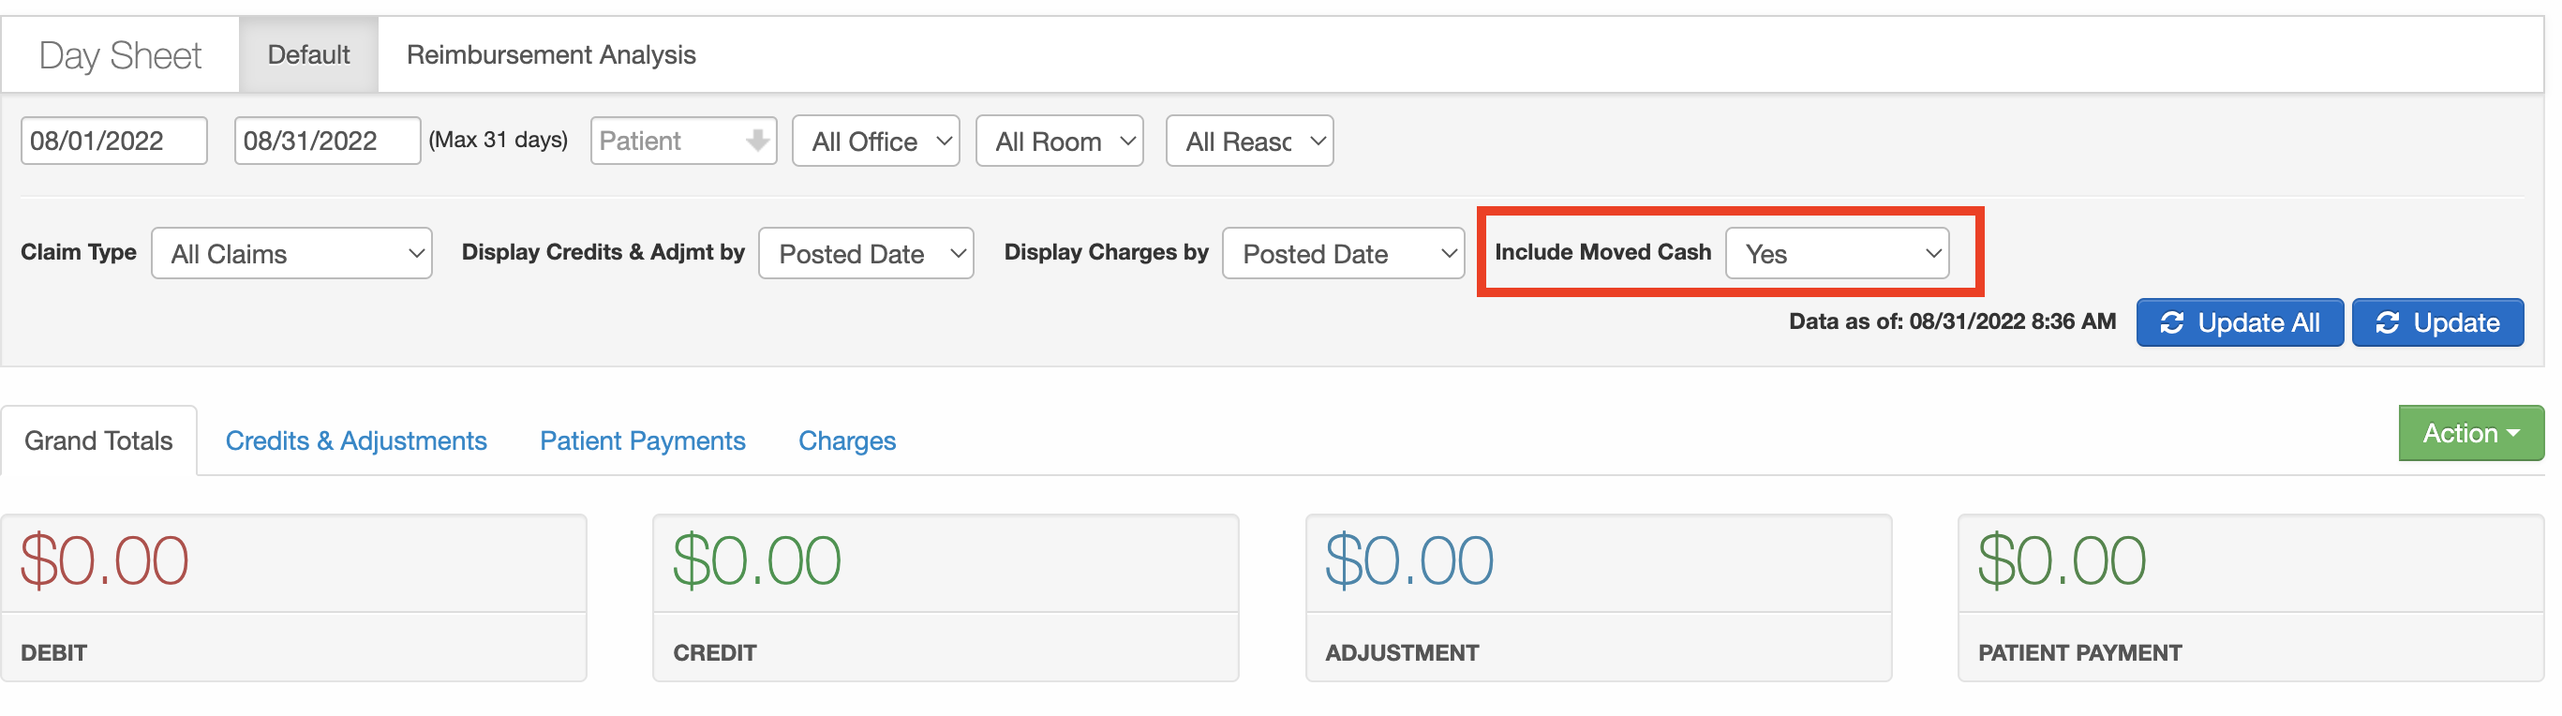This screenshot has width=2562, height=716.
Task: Click the start date field 08/01/2022
Action: [114, 141]
